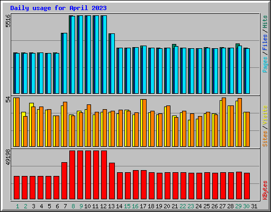Screen dimensions: 271x212
Task: Click day label 19 on the axis
Action: 159,206
